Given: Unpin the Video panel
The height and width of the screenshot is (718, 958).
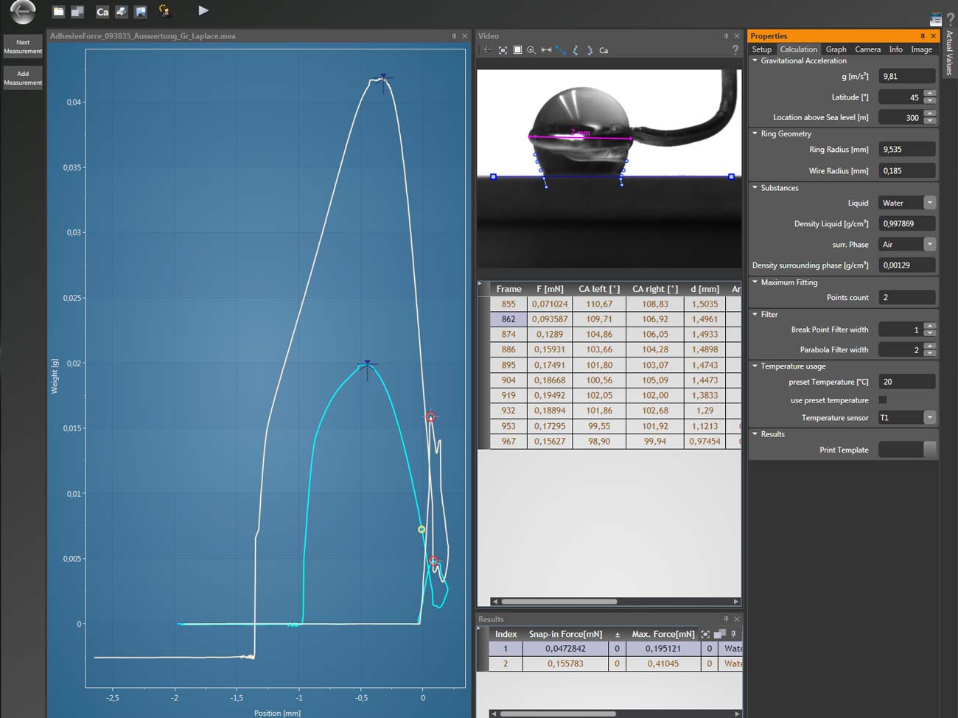Looking at the screenshot, I should click(x=726, y=35).
